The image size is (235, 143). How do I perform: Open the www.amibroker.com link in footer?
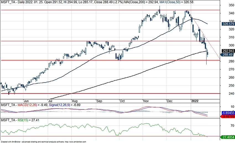[x=75, y=142]
